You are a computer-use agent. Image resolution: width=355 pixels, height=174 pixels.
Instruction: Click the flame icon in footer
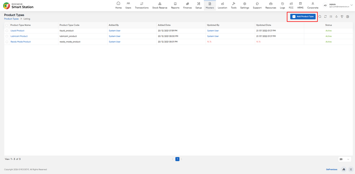tap(344, 169)
